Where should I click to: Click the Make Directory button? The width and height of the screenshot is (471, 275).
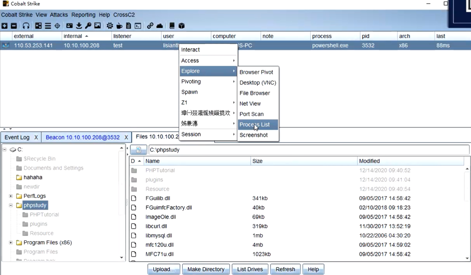[x=206, y=269]
